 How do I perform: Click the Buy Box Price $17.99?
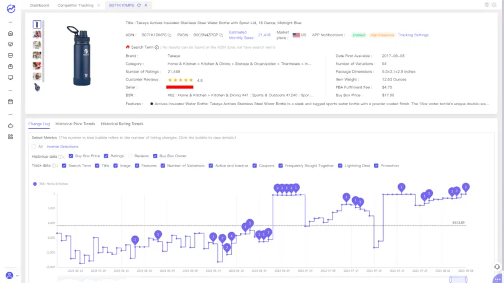coord(388,95)
